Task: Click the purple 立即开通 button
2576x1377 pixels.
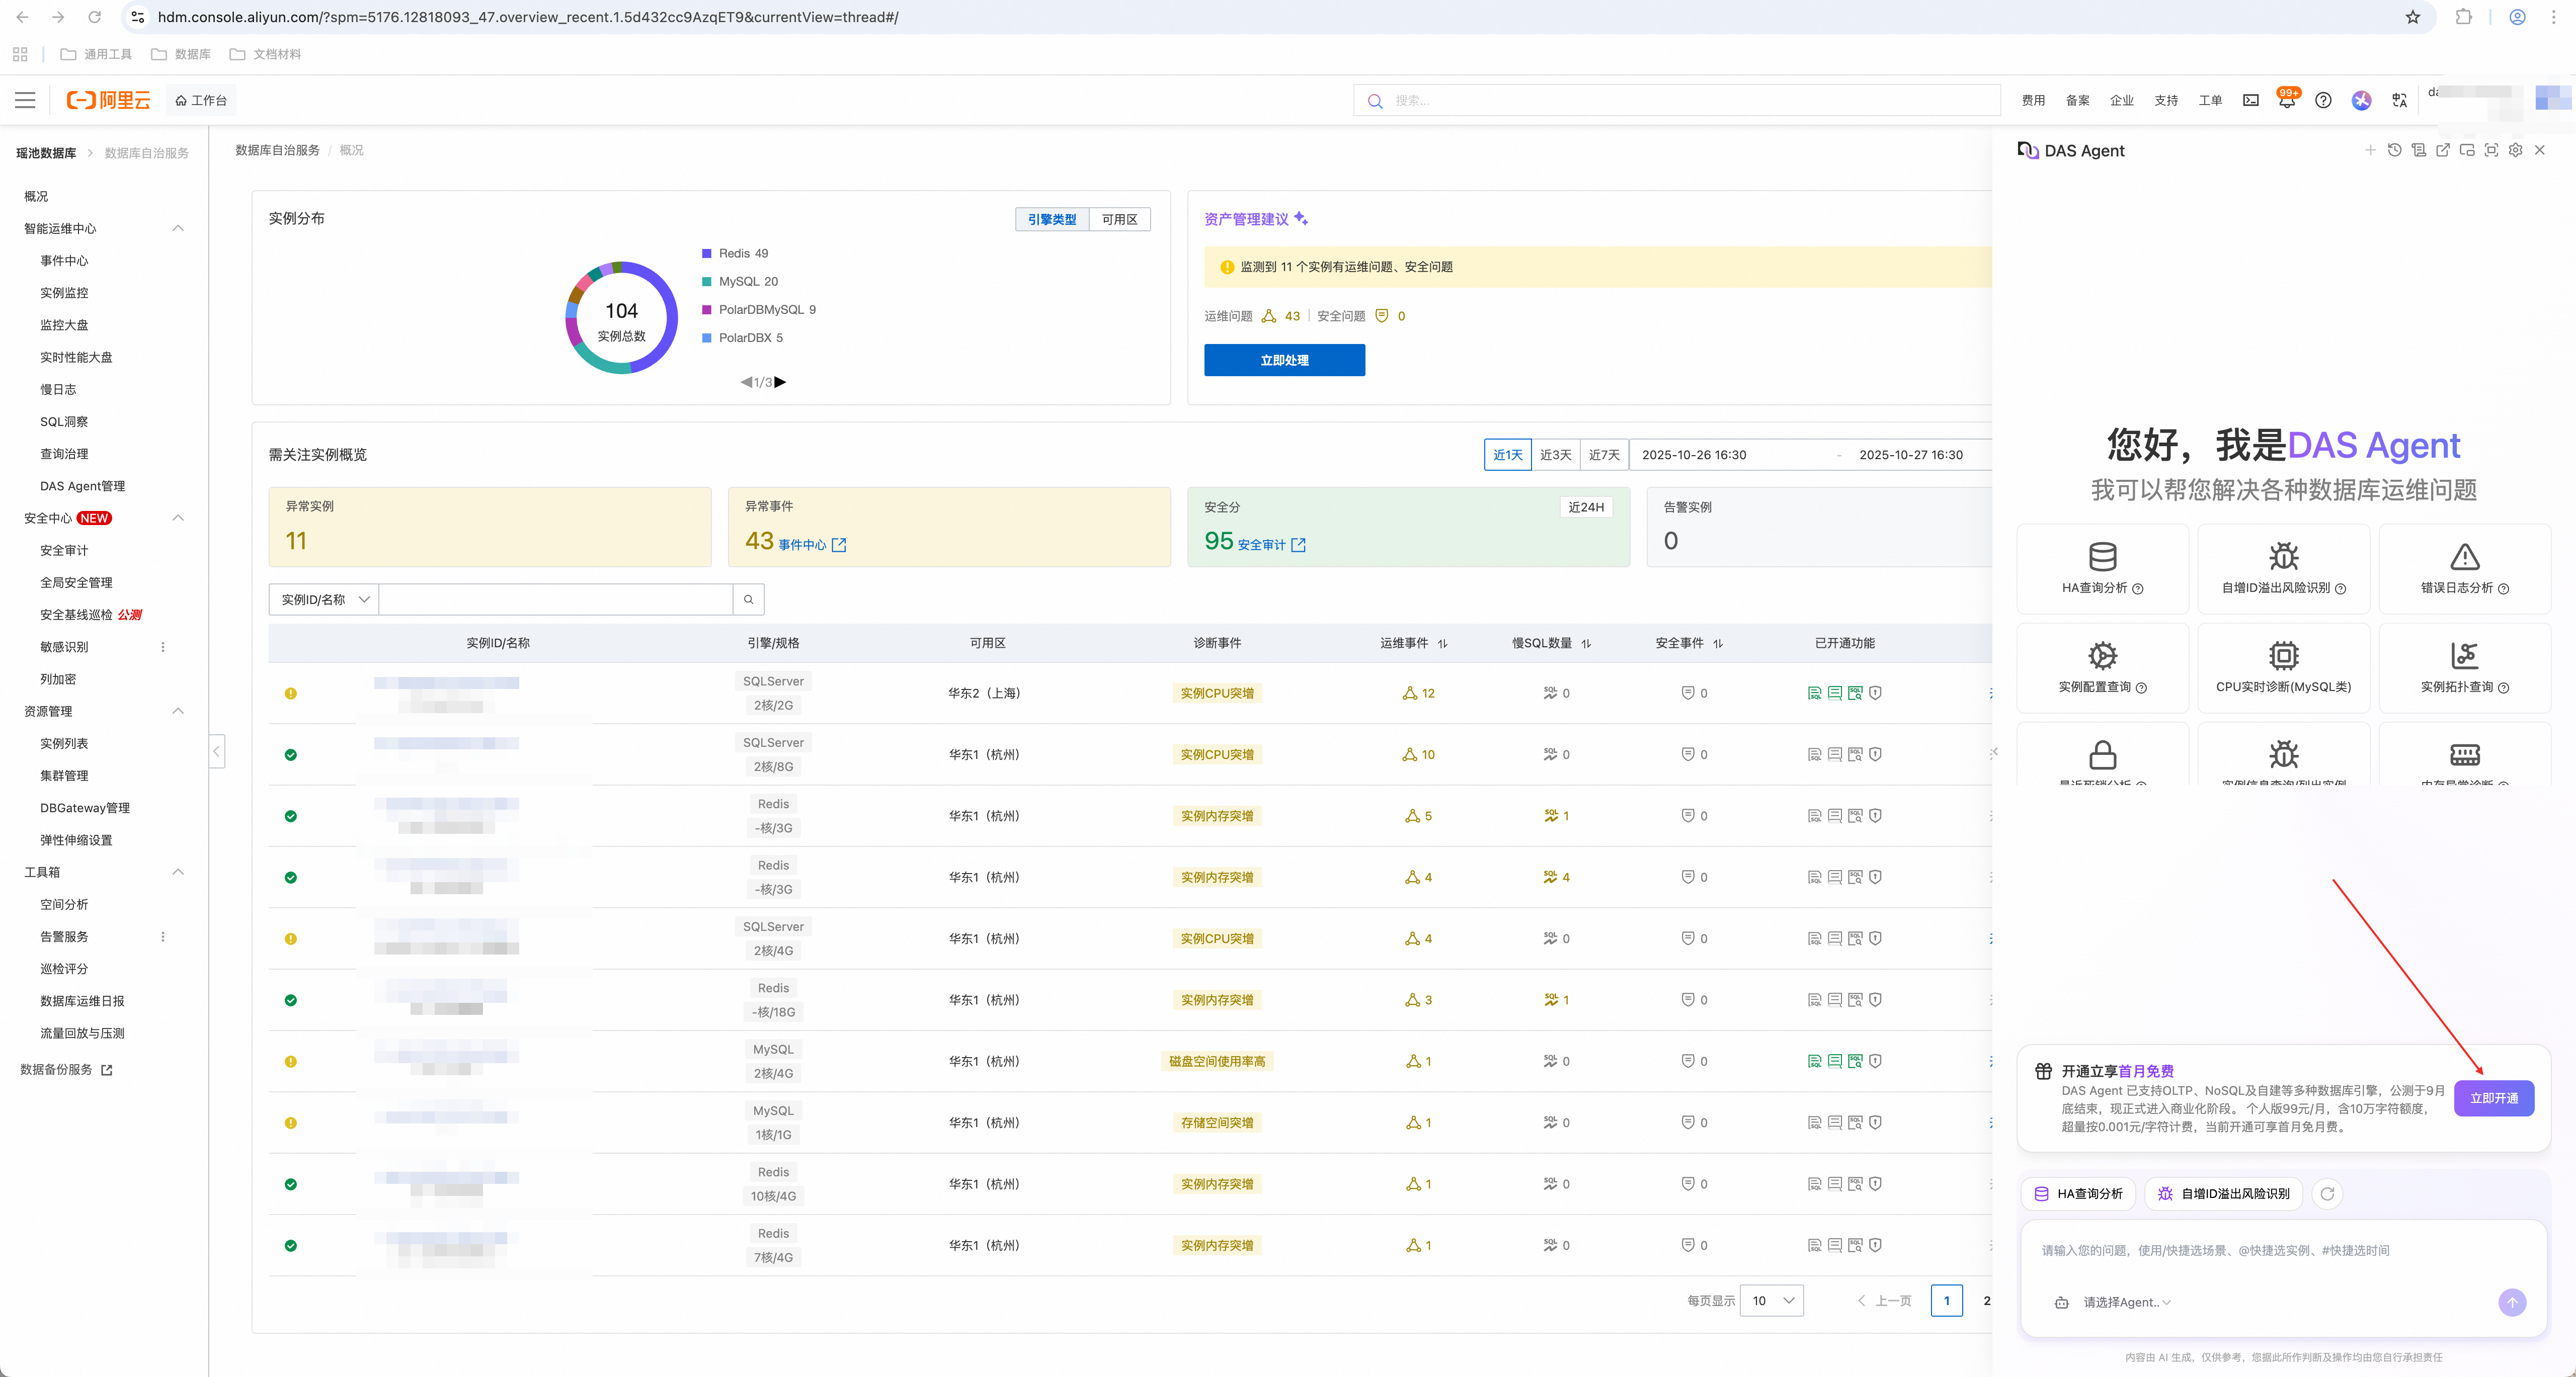Action: (2493, 1098)
